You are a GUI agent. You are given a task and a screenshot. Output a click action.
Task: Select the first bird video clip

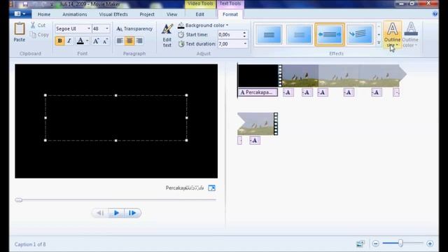pos(300,76)
